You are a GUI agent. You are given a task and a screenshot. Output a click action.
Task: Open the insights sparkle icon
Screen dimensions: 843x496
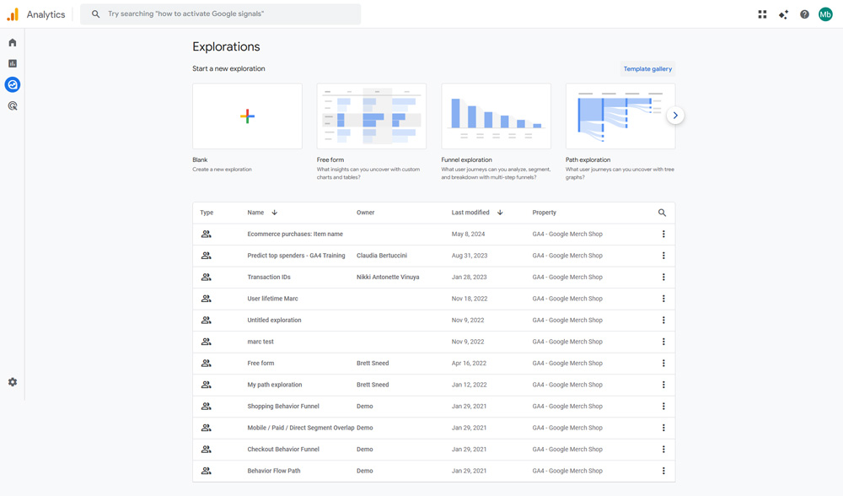tap(783, 14)
